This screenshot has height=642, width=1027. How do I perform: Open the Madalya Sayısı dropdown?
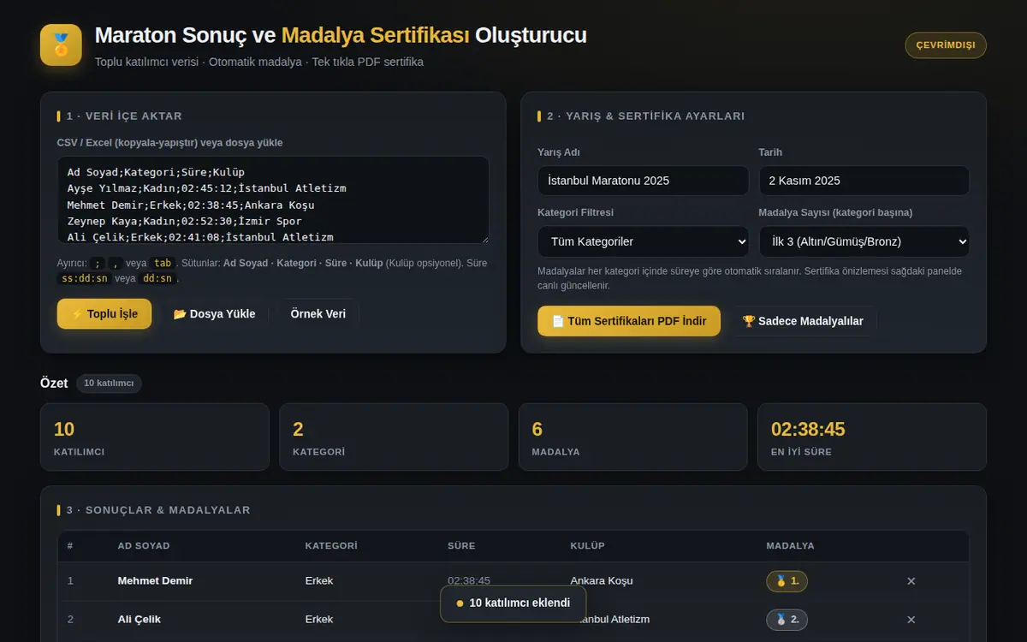tap(864, 241)
